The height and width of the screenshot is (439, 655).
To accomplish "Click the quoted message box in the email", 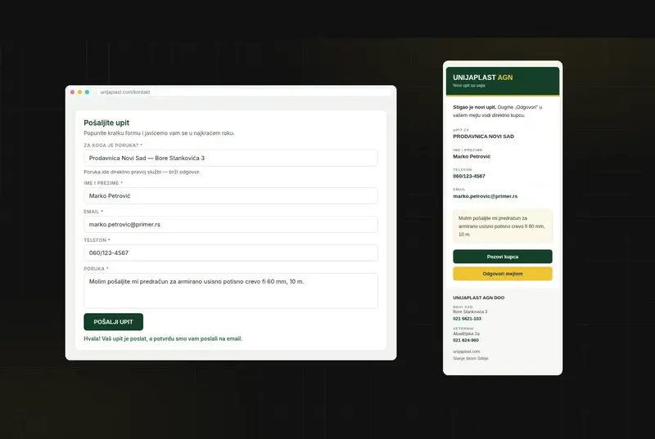I will (503, 226).
